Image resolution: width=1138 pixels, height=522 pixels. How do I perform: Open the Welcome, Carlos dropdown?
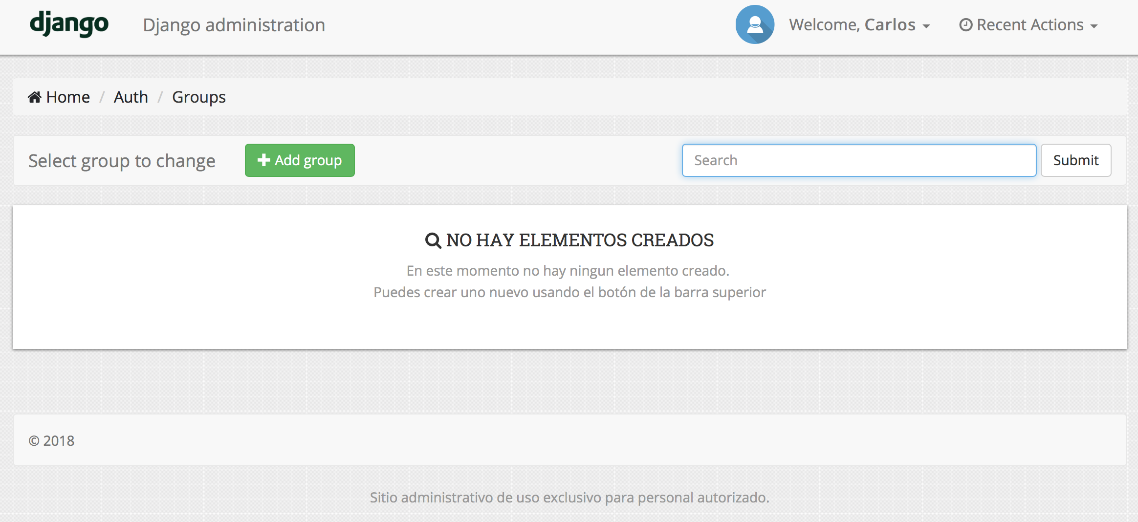click(x=859, y=25)
